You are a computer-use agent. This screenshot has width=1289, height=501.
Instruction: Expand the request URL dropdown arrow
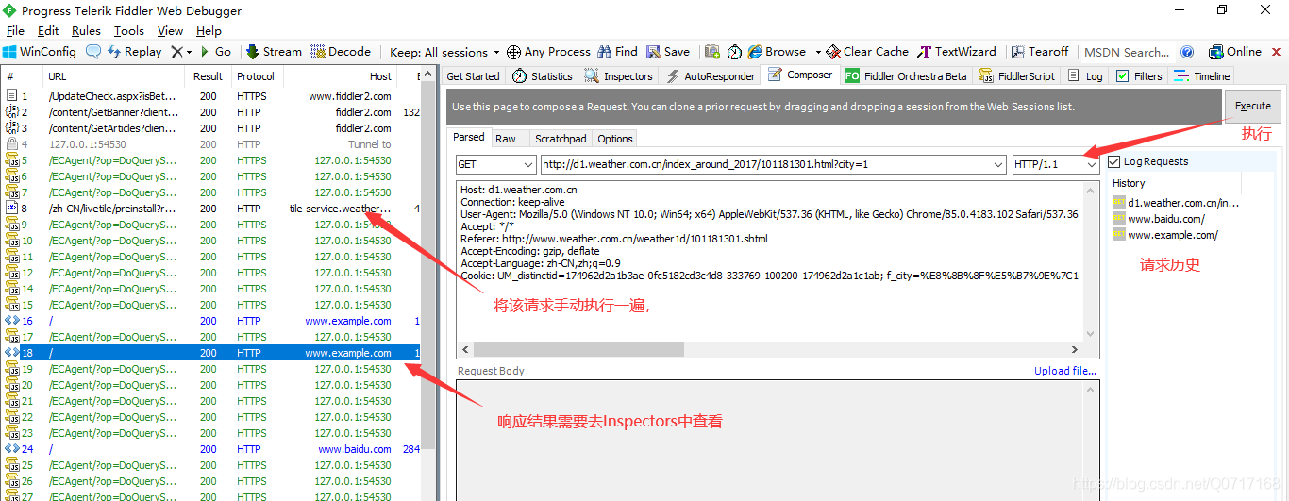999,164
